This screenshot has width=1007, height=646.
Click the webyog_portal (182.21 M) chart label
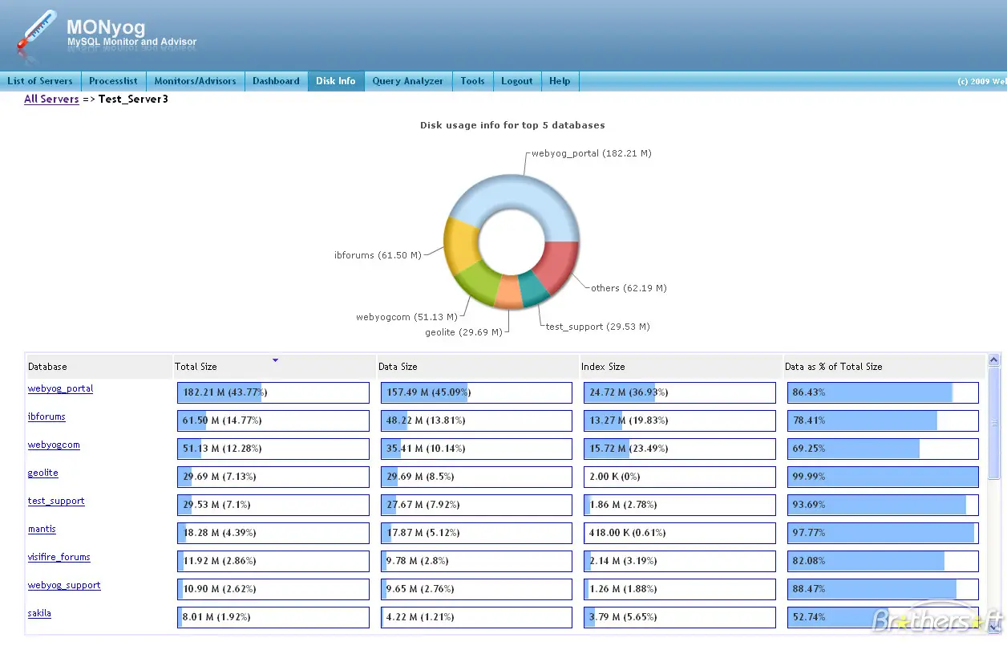coord(591,153)
